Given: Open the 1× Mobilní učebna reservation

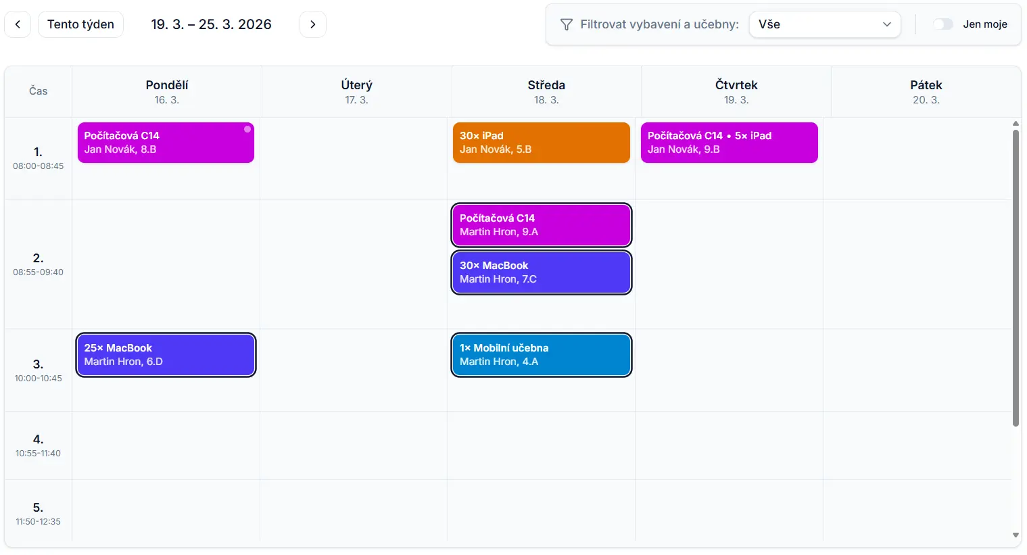Looking at the screenshot, I should [541, 355].
